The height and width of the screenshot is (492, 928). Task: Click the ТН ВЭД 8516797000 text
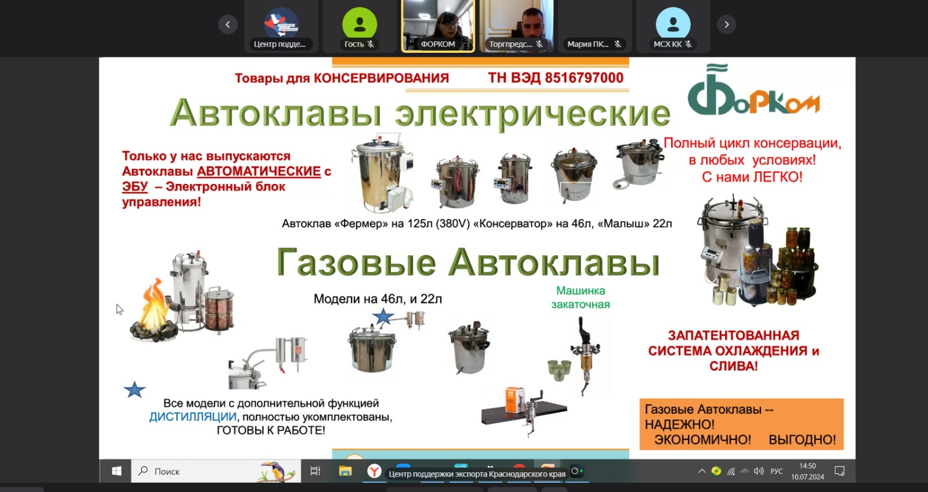[x=556, y=78]
